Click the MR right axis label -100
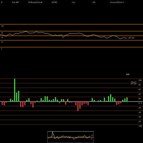 click(140, 126)
